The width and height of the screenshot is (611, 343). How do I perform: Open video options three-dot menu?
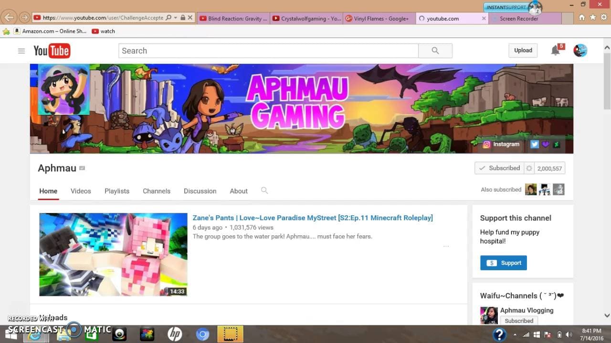point(446,246)
